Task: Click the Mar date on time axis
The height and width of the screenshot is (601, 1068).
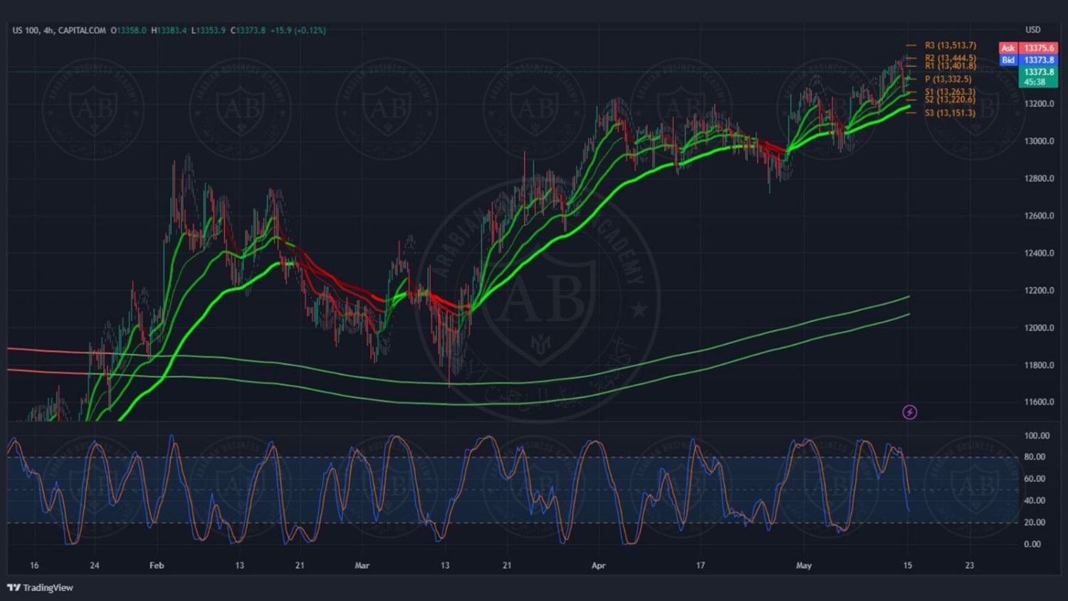Action: point(362,565)
